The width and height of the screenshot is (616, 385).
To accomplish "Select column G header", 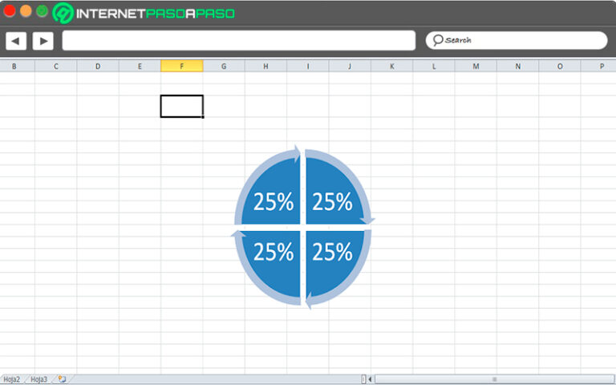I will [x=224, y=66].
